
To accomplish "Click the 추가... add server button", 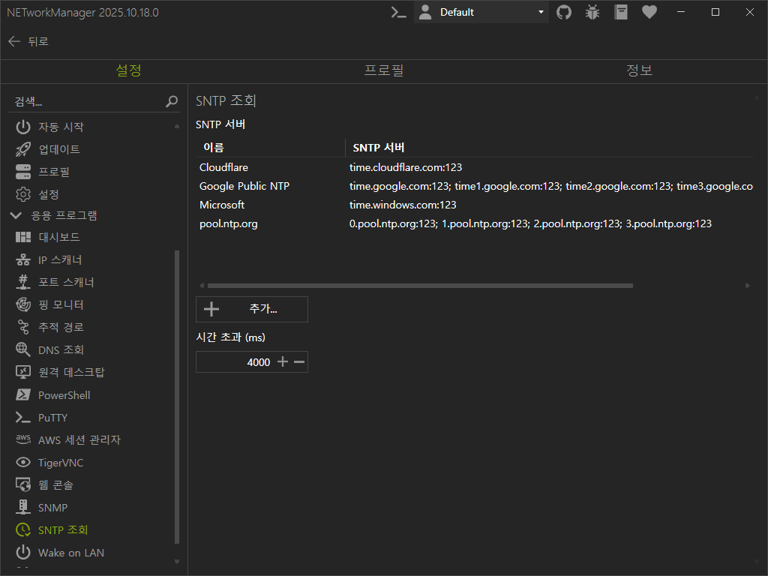I will [x=252, y=309].
